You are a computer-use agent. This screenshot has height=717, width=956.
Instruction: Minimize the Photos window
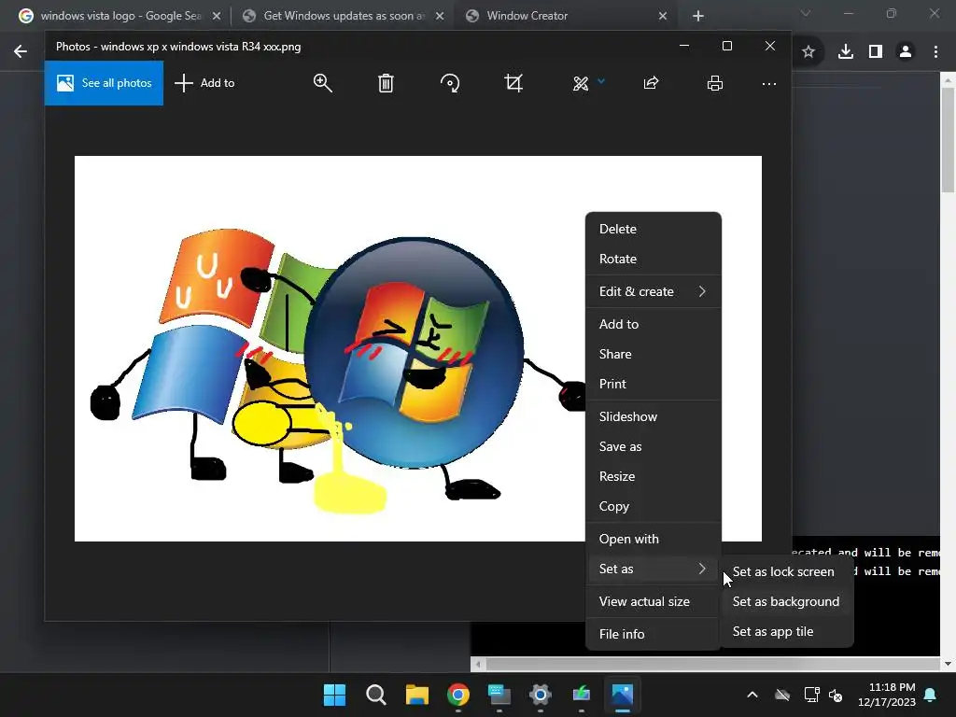click(x=684, y=46)
